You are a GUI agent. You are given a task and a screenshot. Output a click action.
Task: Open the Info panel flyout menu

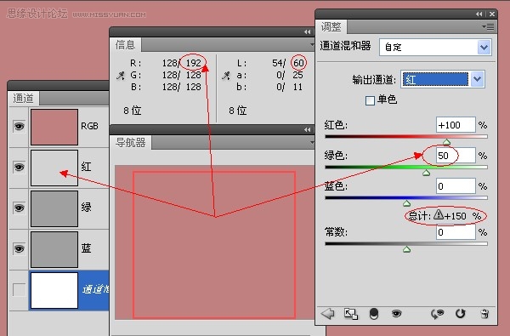click(x=312, y=44)
